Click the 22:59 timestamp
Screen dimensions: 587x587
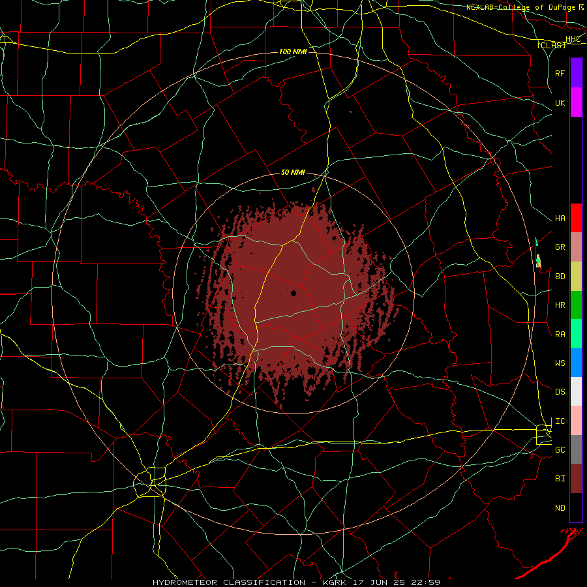pos(425,582)
